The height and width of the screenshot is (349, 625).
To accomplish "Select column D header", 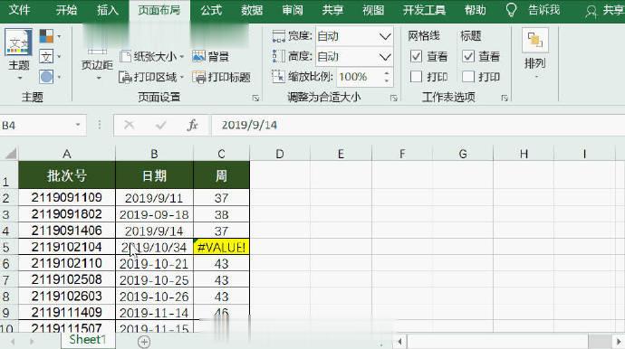I will tap(280, 154).
